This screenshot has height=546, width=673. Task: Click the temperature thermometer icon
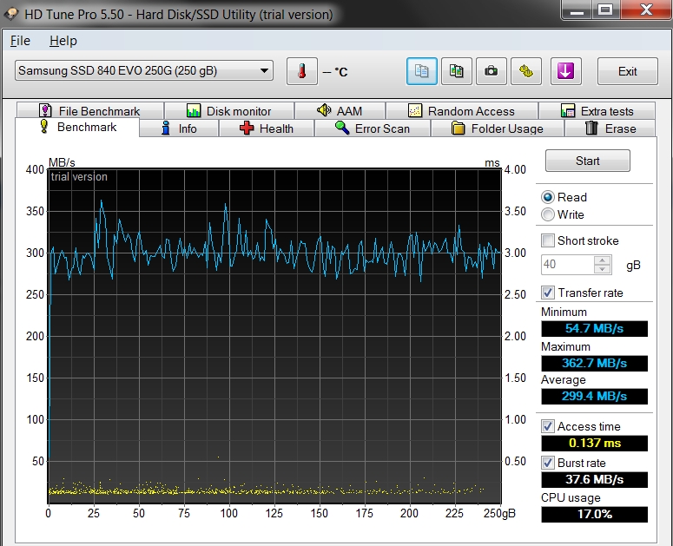301,71
